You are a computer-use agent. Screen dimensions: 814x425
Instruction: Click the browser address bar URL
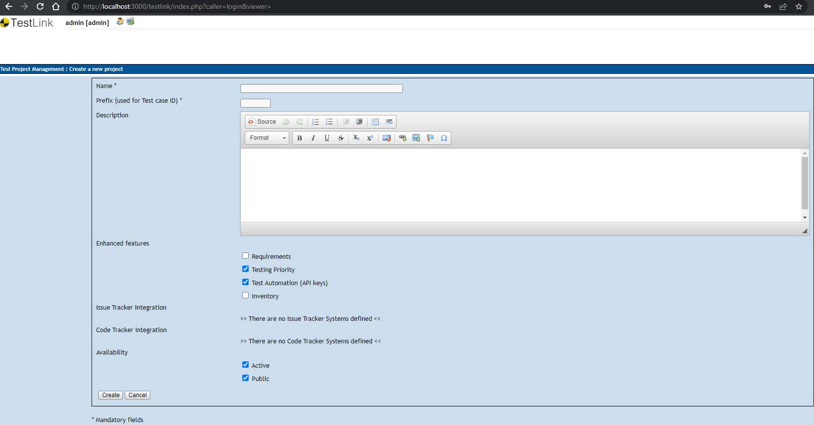point(177,6)
